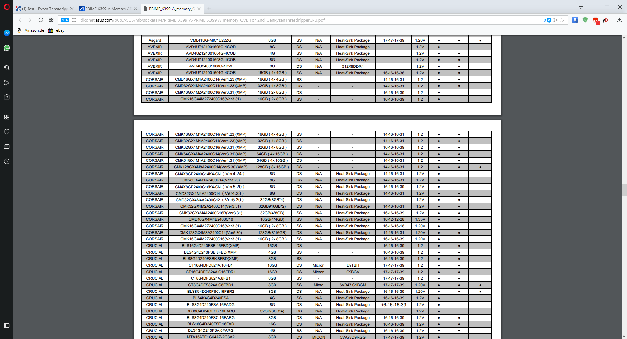Open the sidebar snapshot camera icon
Image resolution: width=627 pixels, height=339 pixels.
(x=7, y=97)
